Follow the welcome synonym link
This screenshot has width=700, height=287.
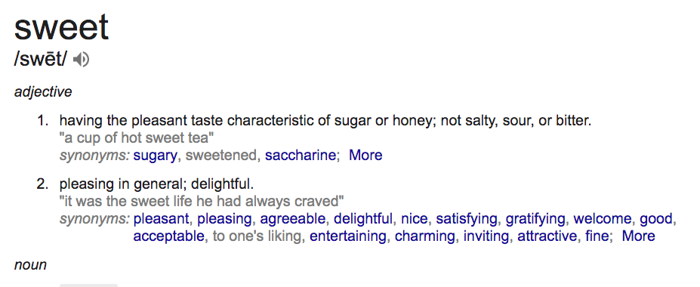point(603,219)
